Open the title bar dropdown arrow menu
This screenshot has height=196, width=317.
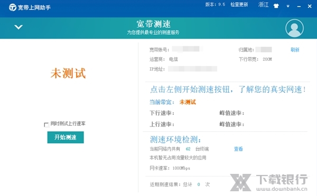coord(288,6)
